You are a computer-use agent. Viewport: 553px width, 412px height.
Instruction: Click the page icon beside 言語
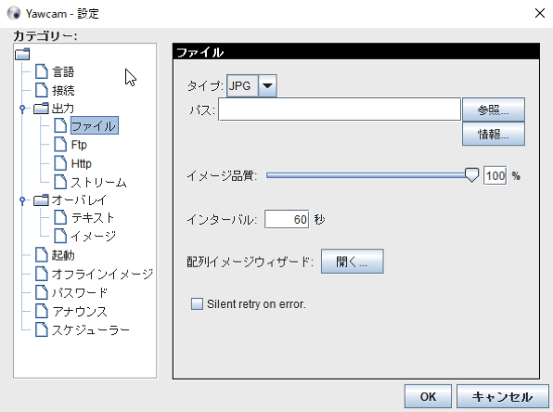coord(41,71)
